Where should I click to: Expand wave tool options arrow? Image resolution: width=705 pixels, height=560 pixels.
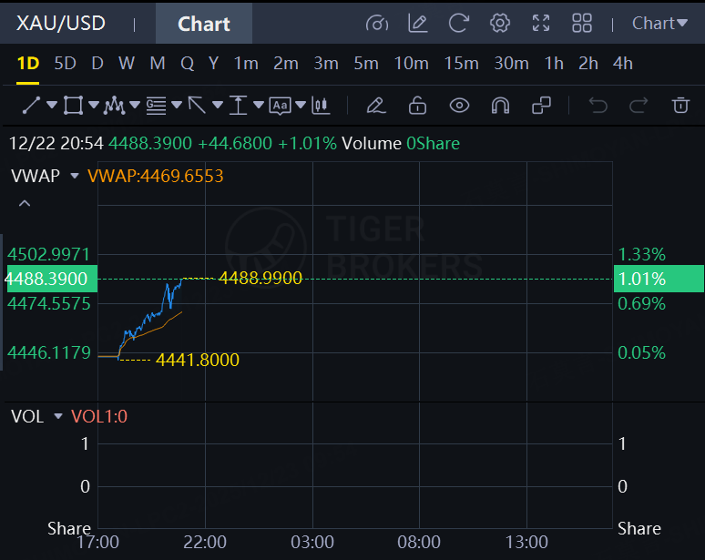coord(135,105)
